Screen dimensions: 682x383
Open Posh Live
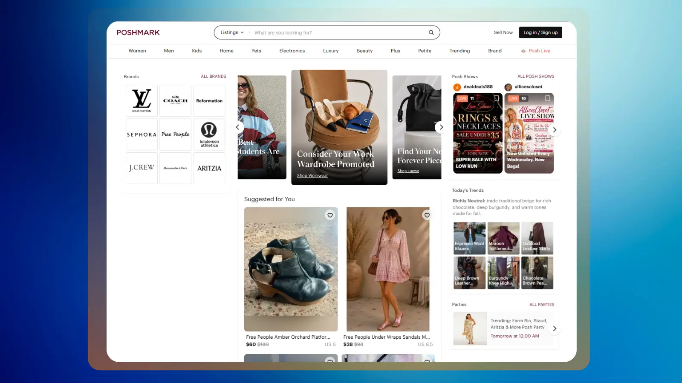tap(535, 51)
